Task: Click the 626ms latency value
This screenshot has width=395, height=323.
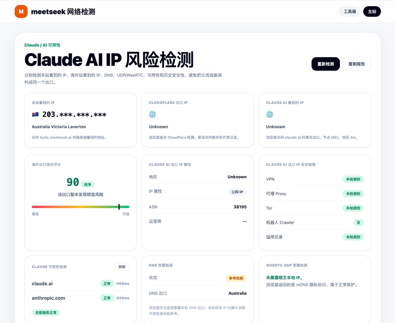Action: pyautogui.click(x=123, y=298)
